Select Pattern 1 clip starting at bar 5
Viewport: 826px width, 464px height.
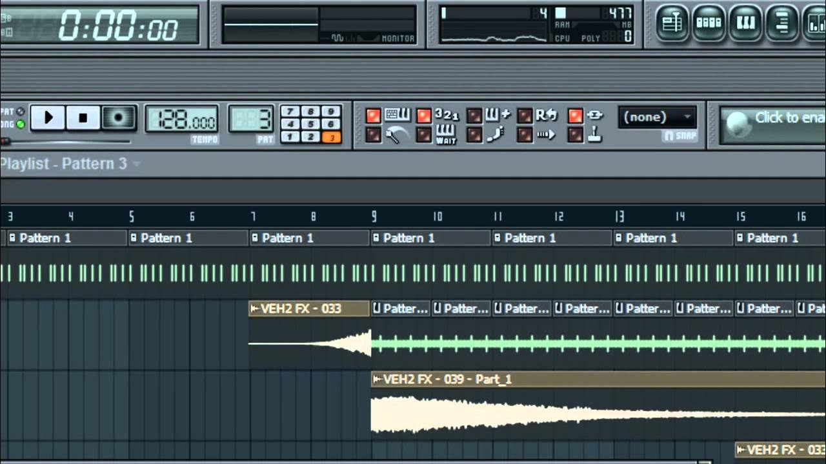tap(188, 238)
